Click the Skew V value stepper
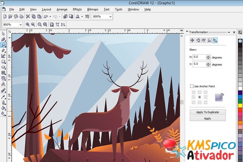The height and width of the screenshot is (162, 243). [208, 64]
